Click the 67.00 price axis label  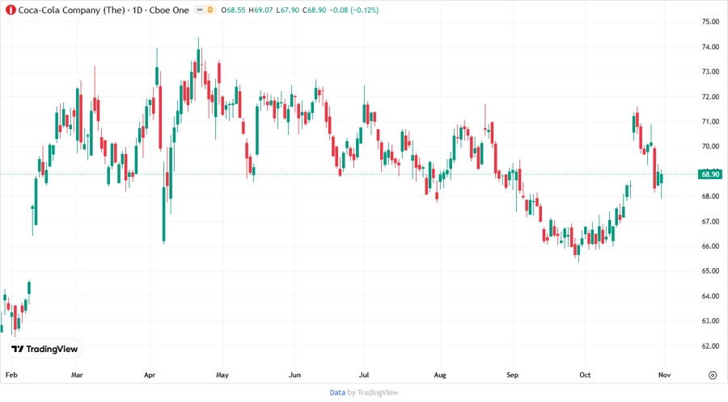710,221
